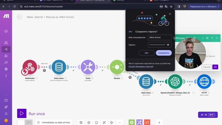Go back with scenario back arrow

(x=19, y=17)
